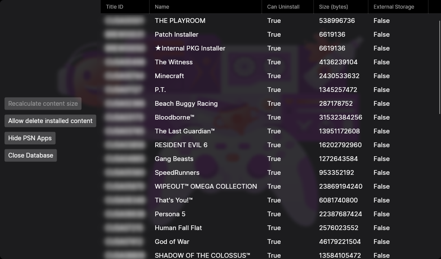Click Allow delete installed content button
The width and height of the screenshot is (441, 259).
tap(50, 121)
